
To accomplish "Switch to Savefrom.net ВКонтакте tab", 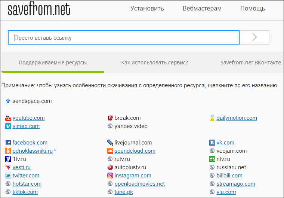I will pos(251,63).
